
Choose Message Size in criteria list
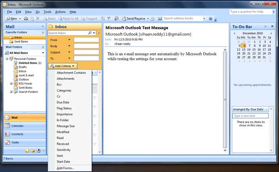pos(66,126)
